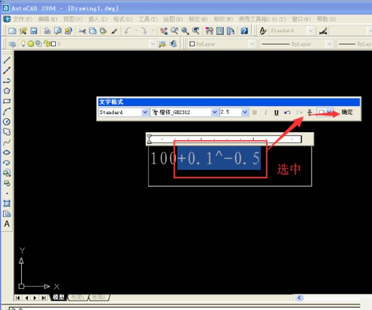Open the Help question mark icon
Screen dimensions: 372x310
pos(245,30)
